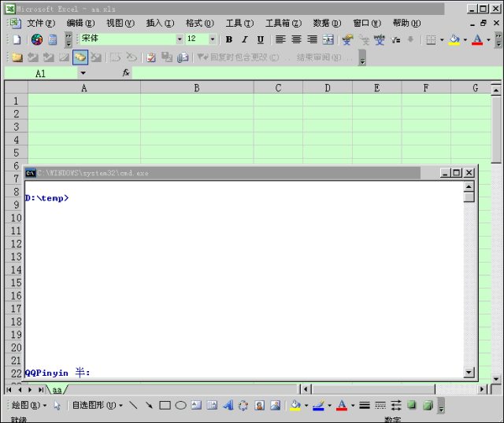Viewport: 504px width, 423px height.
Task: Open the 编辑(E) menu
Action: (80, 23)
